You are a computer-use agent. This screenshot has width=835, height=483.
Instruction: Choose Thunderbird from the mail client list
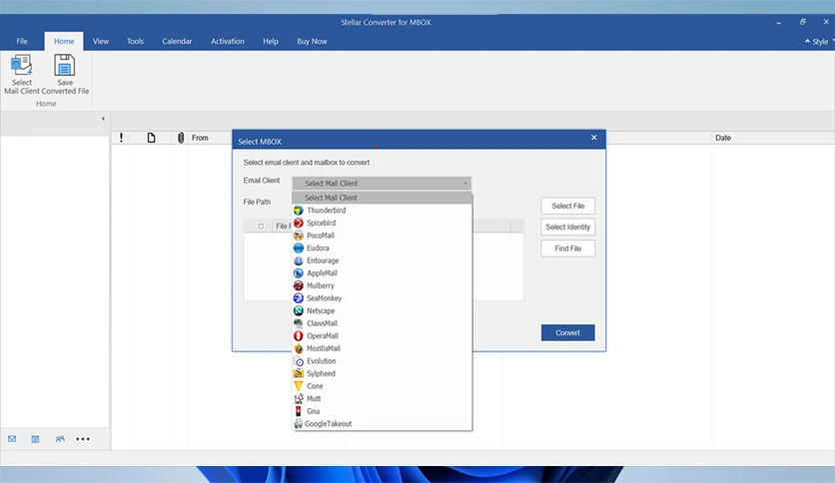coord(382,211)
